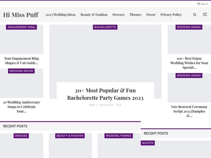
Task: Click the comment count icon under the Bachelorette post
Action: [117, 105]
